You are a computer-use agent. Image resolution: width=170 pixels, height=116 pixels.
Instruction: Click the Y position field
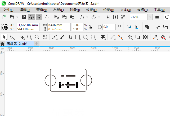click(x=28, y=29)
